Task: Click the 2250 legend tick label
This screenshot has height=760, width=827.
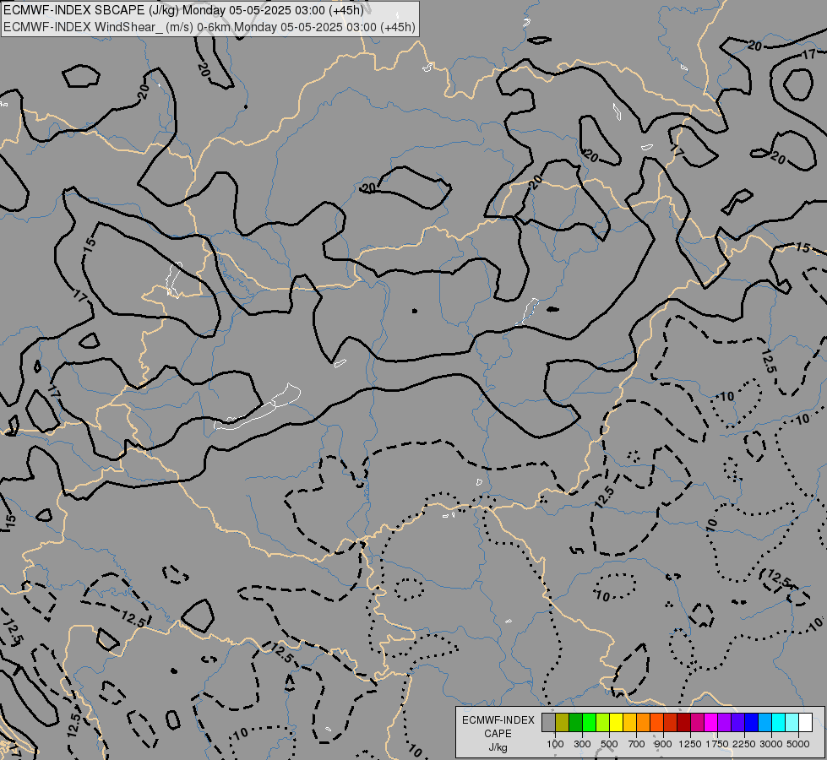Action: (744, 744)
